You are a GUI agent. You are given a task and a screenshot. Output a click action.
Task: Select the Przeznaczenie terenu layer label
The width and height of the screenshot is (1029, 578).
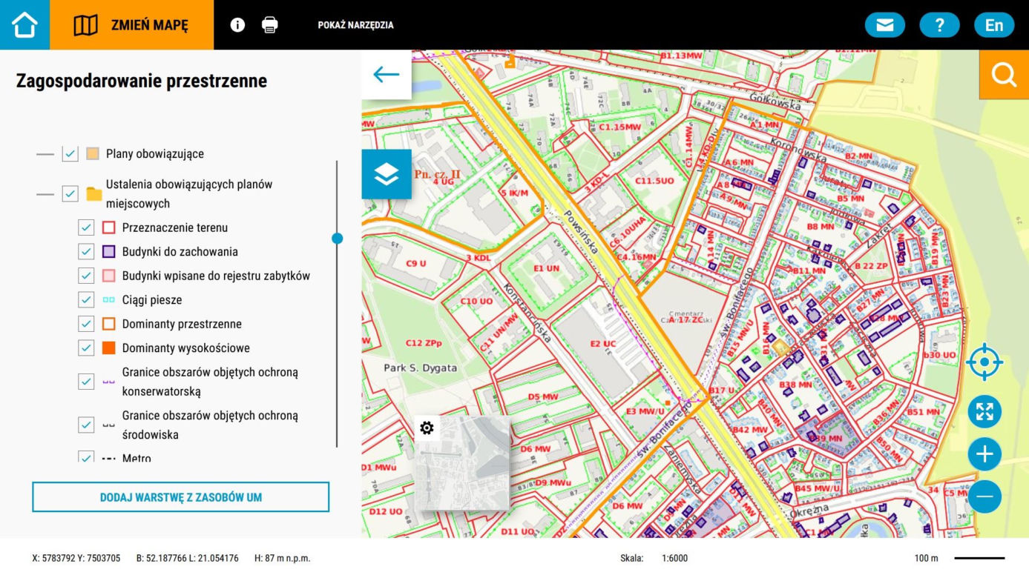[x=175, y=227]
